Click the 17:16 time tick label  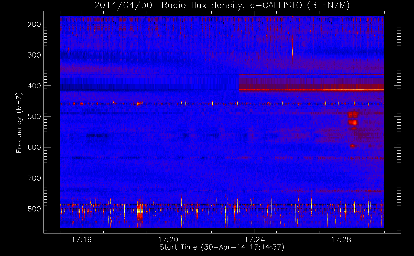coord(82,240)
